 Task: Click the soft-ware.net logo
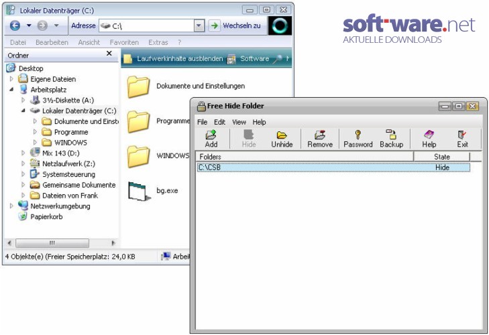[x=409, y=28]
